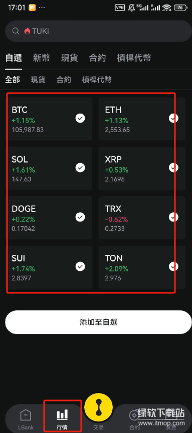Tap the TUKI flame hot icon
The height and width of the screenshot is (433, 192).
point(27,31)
